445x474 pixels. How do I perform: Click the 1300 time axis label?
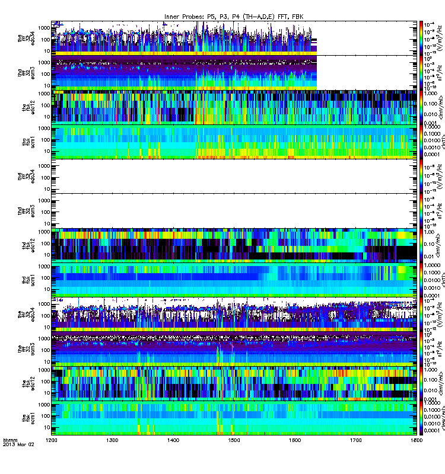point(112,440)
